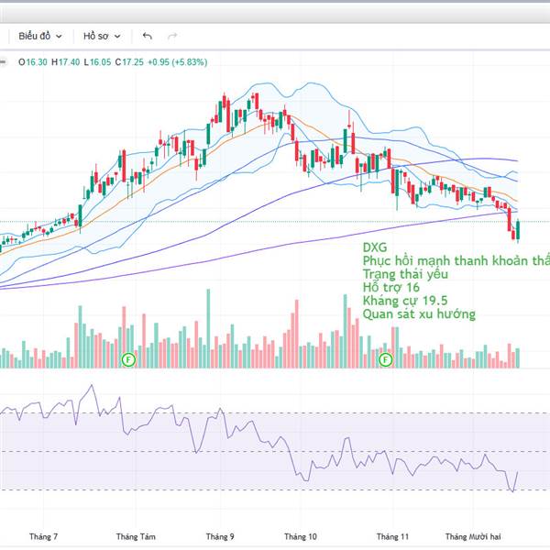Click the latest green candlestick on the chart
550x550 pixels.
pos(518,230)
